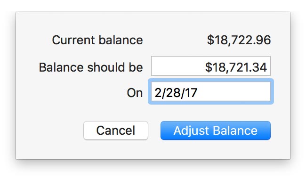Click the $18,721.34 amount text
The height and width of the screenshot is (179, 306).
236,67
